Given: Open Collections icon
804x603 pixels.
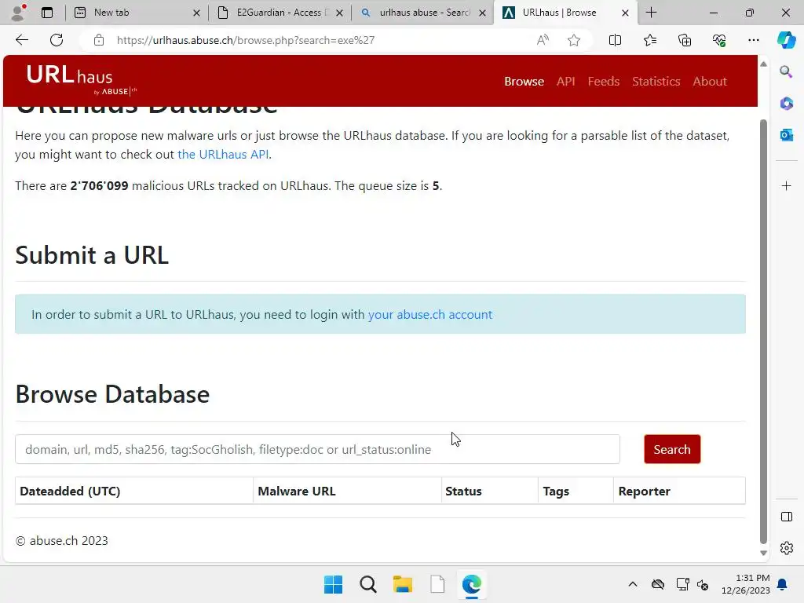Looking at the screenshot, I should (685, 40).
